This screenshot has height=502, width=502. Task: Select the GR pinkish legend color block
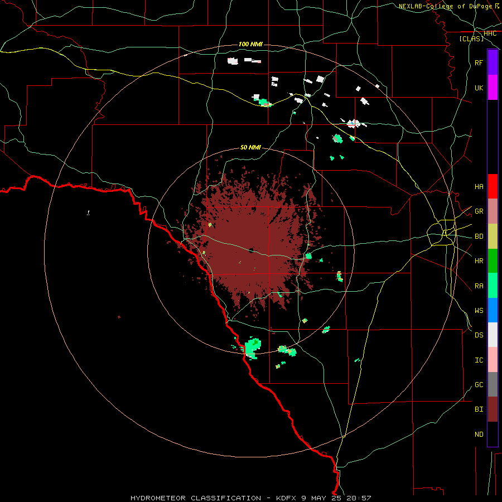[493, 211]
